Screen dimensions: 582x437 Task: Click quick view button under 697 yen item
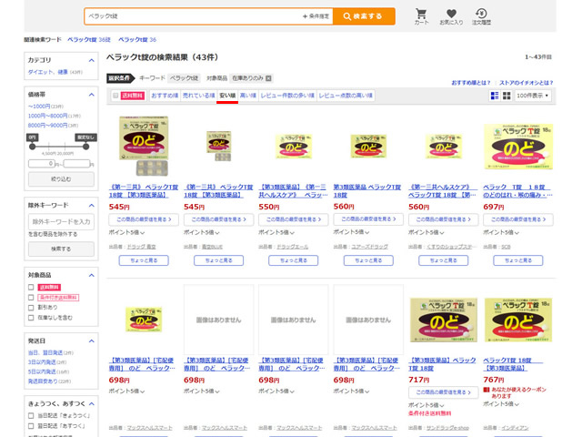click(518, 260)
